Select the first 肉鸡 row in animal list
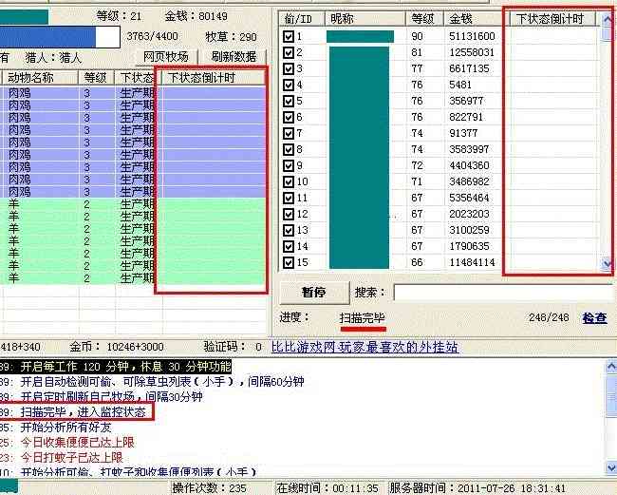This screenshot has height=495, width=617. [133, 93]
